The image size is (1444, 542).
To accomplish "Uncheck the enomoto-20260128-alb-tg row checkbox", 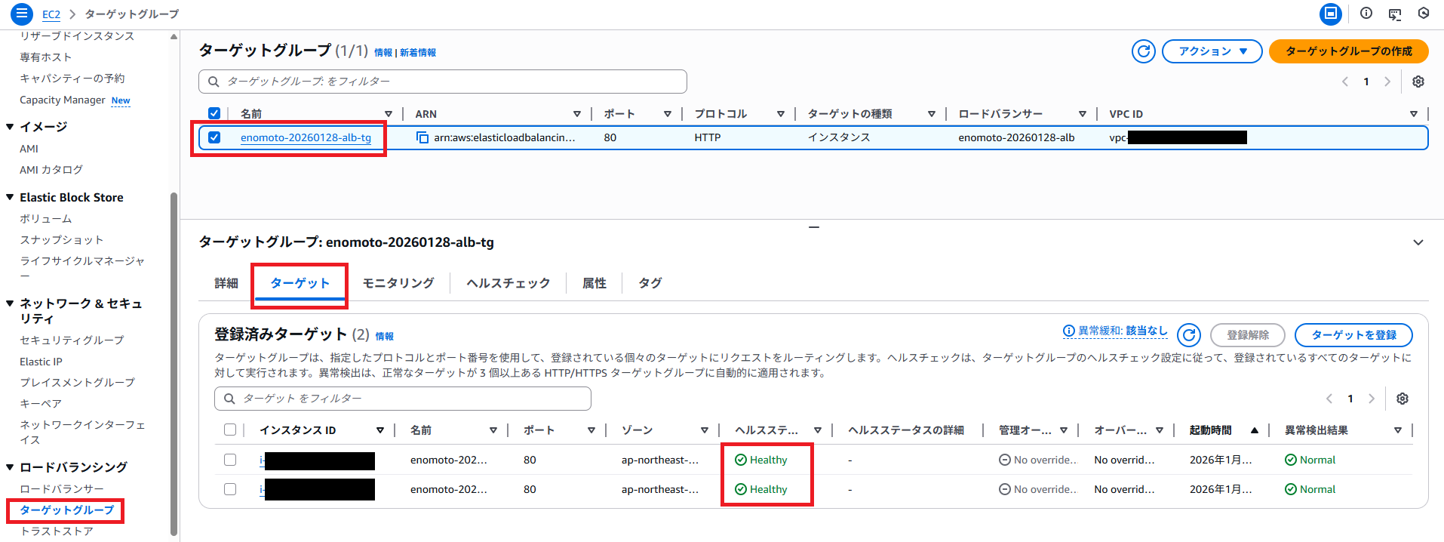I will [x=214, y=137].
